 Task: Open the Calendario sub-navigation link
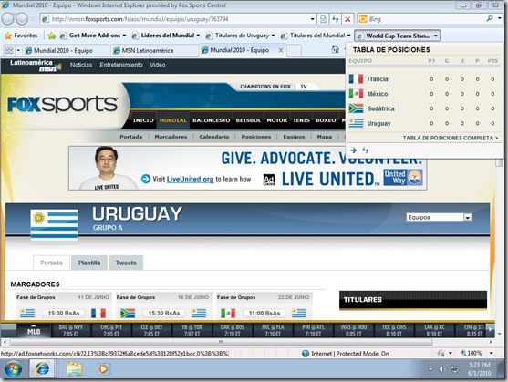[213, 137]
